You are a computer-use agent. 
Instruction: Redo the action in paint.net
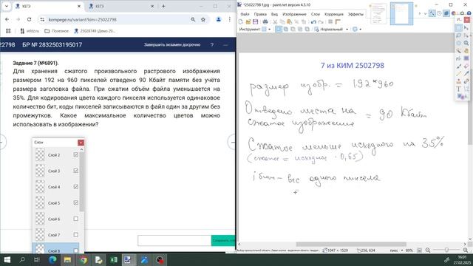[321, 22]
